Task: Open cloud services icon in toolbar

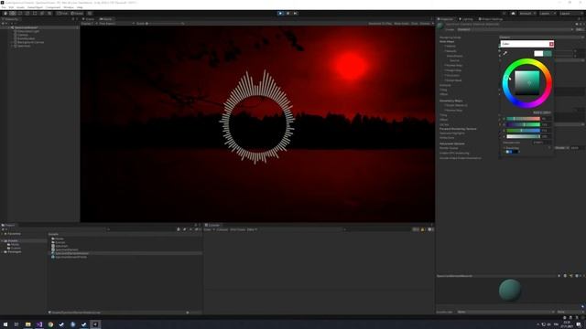Action: click(513, 14)
